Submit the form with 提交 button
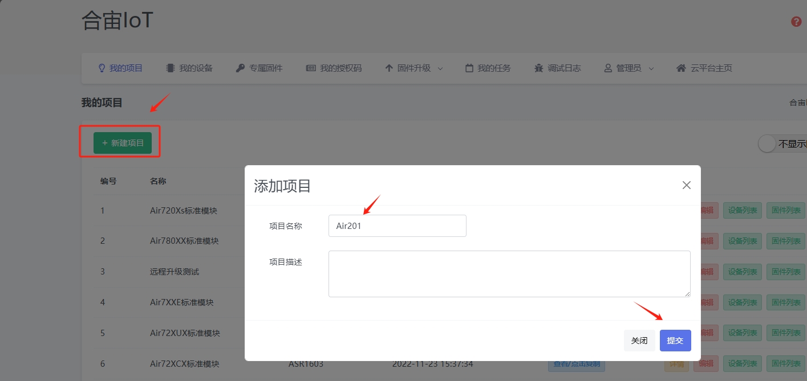Image resolution: width=807 pixels, height=381 pixels. pos(675,341)
